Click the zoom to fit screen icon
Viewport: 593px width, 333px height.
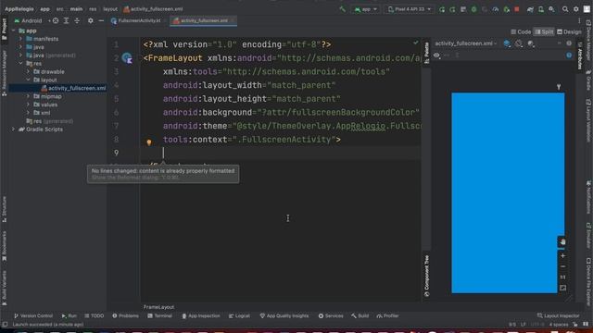tap(562, 288)
